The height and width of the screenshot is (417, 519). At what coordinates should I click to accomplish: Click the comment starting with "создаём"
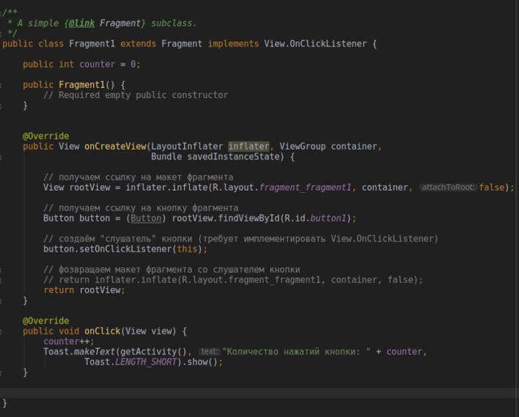pyautogui.click(x=241, y=239)
